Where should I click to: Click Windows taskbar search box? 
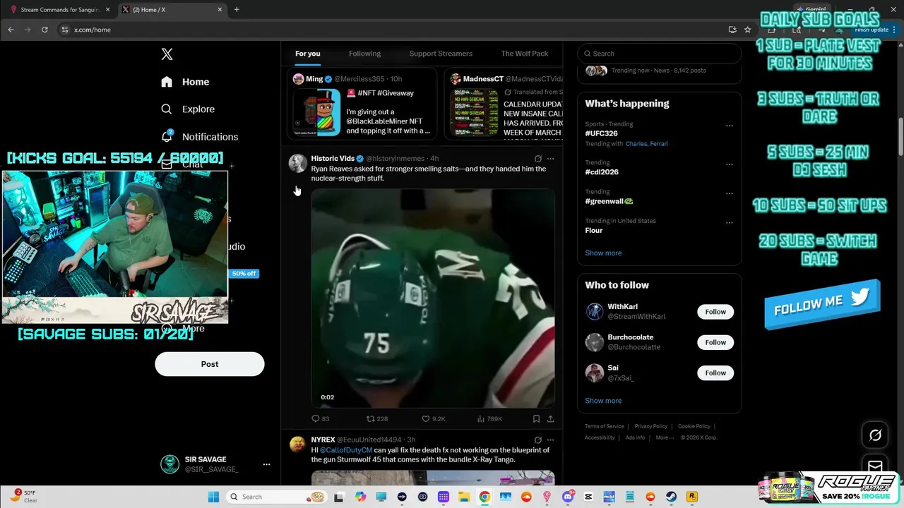tap(278, 497)
